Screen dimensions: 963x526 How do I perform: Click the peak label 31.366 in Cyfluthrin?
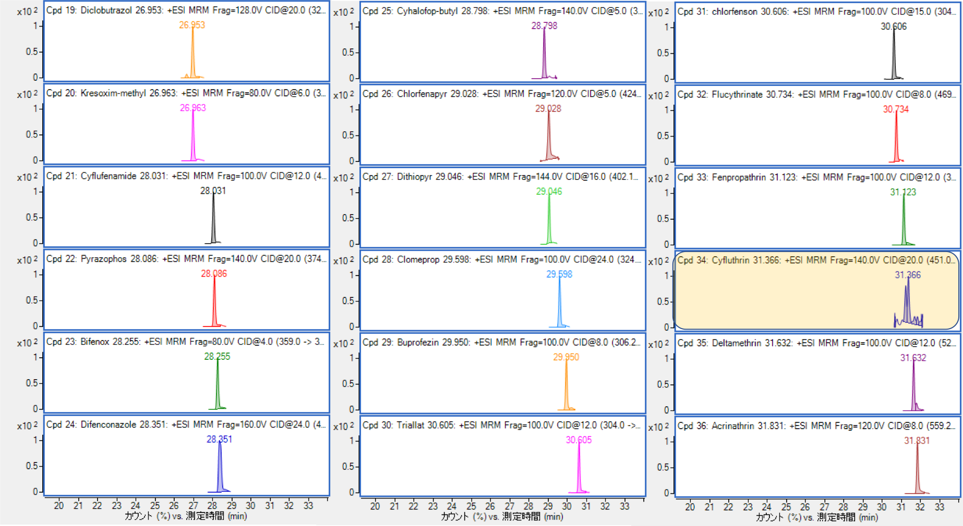click(x=908, y=274)
